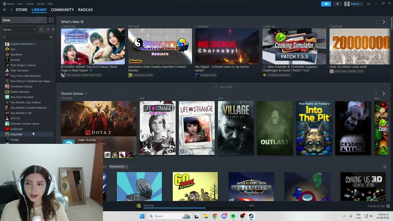Open the Help menu
Screen dimensions: 393x221
click(50, 4)
